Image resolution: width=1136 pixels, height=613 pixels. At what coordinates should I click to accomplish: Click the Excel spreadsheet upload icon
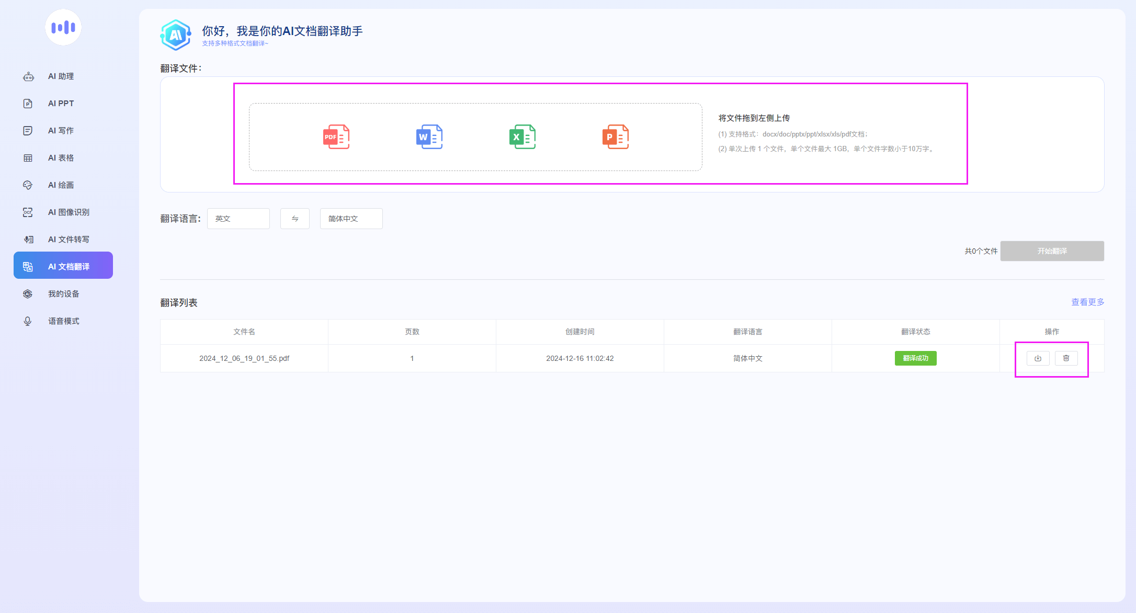click(522, 137)
